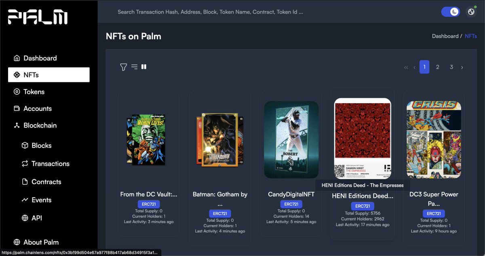Click 'Current Holders: 14' text
The width and height of the screenshot is (485, 256).
tap(291, 216)
